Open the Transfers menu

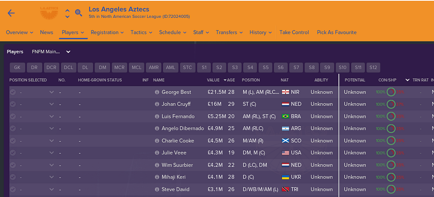pyautogui.click(x=229, y=32)
